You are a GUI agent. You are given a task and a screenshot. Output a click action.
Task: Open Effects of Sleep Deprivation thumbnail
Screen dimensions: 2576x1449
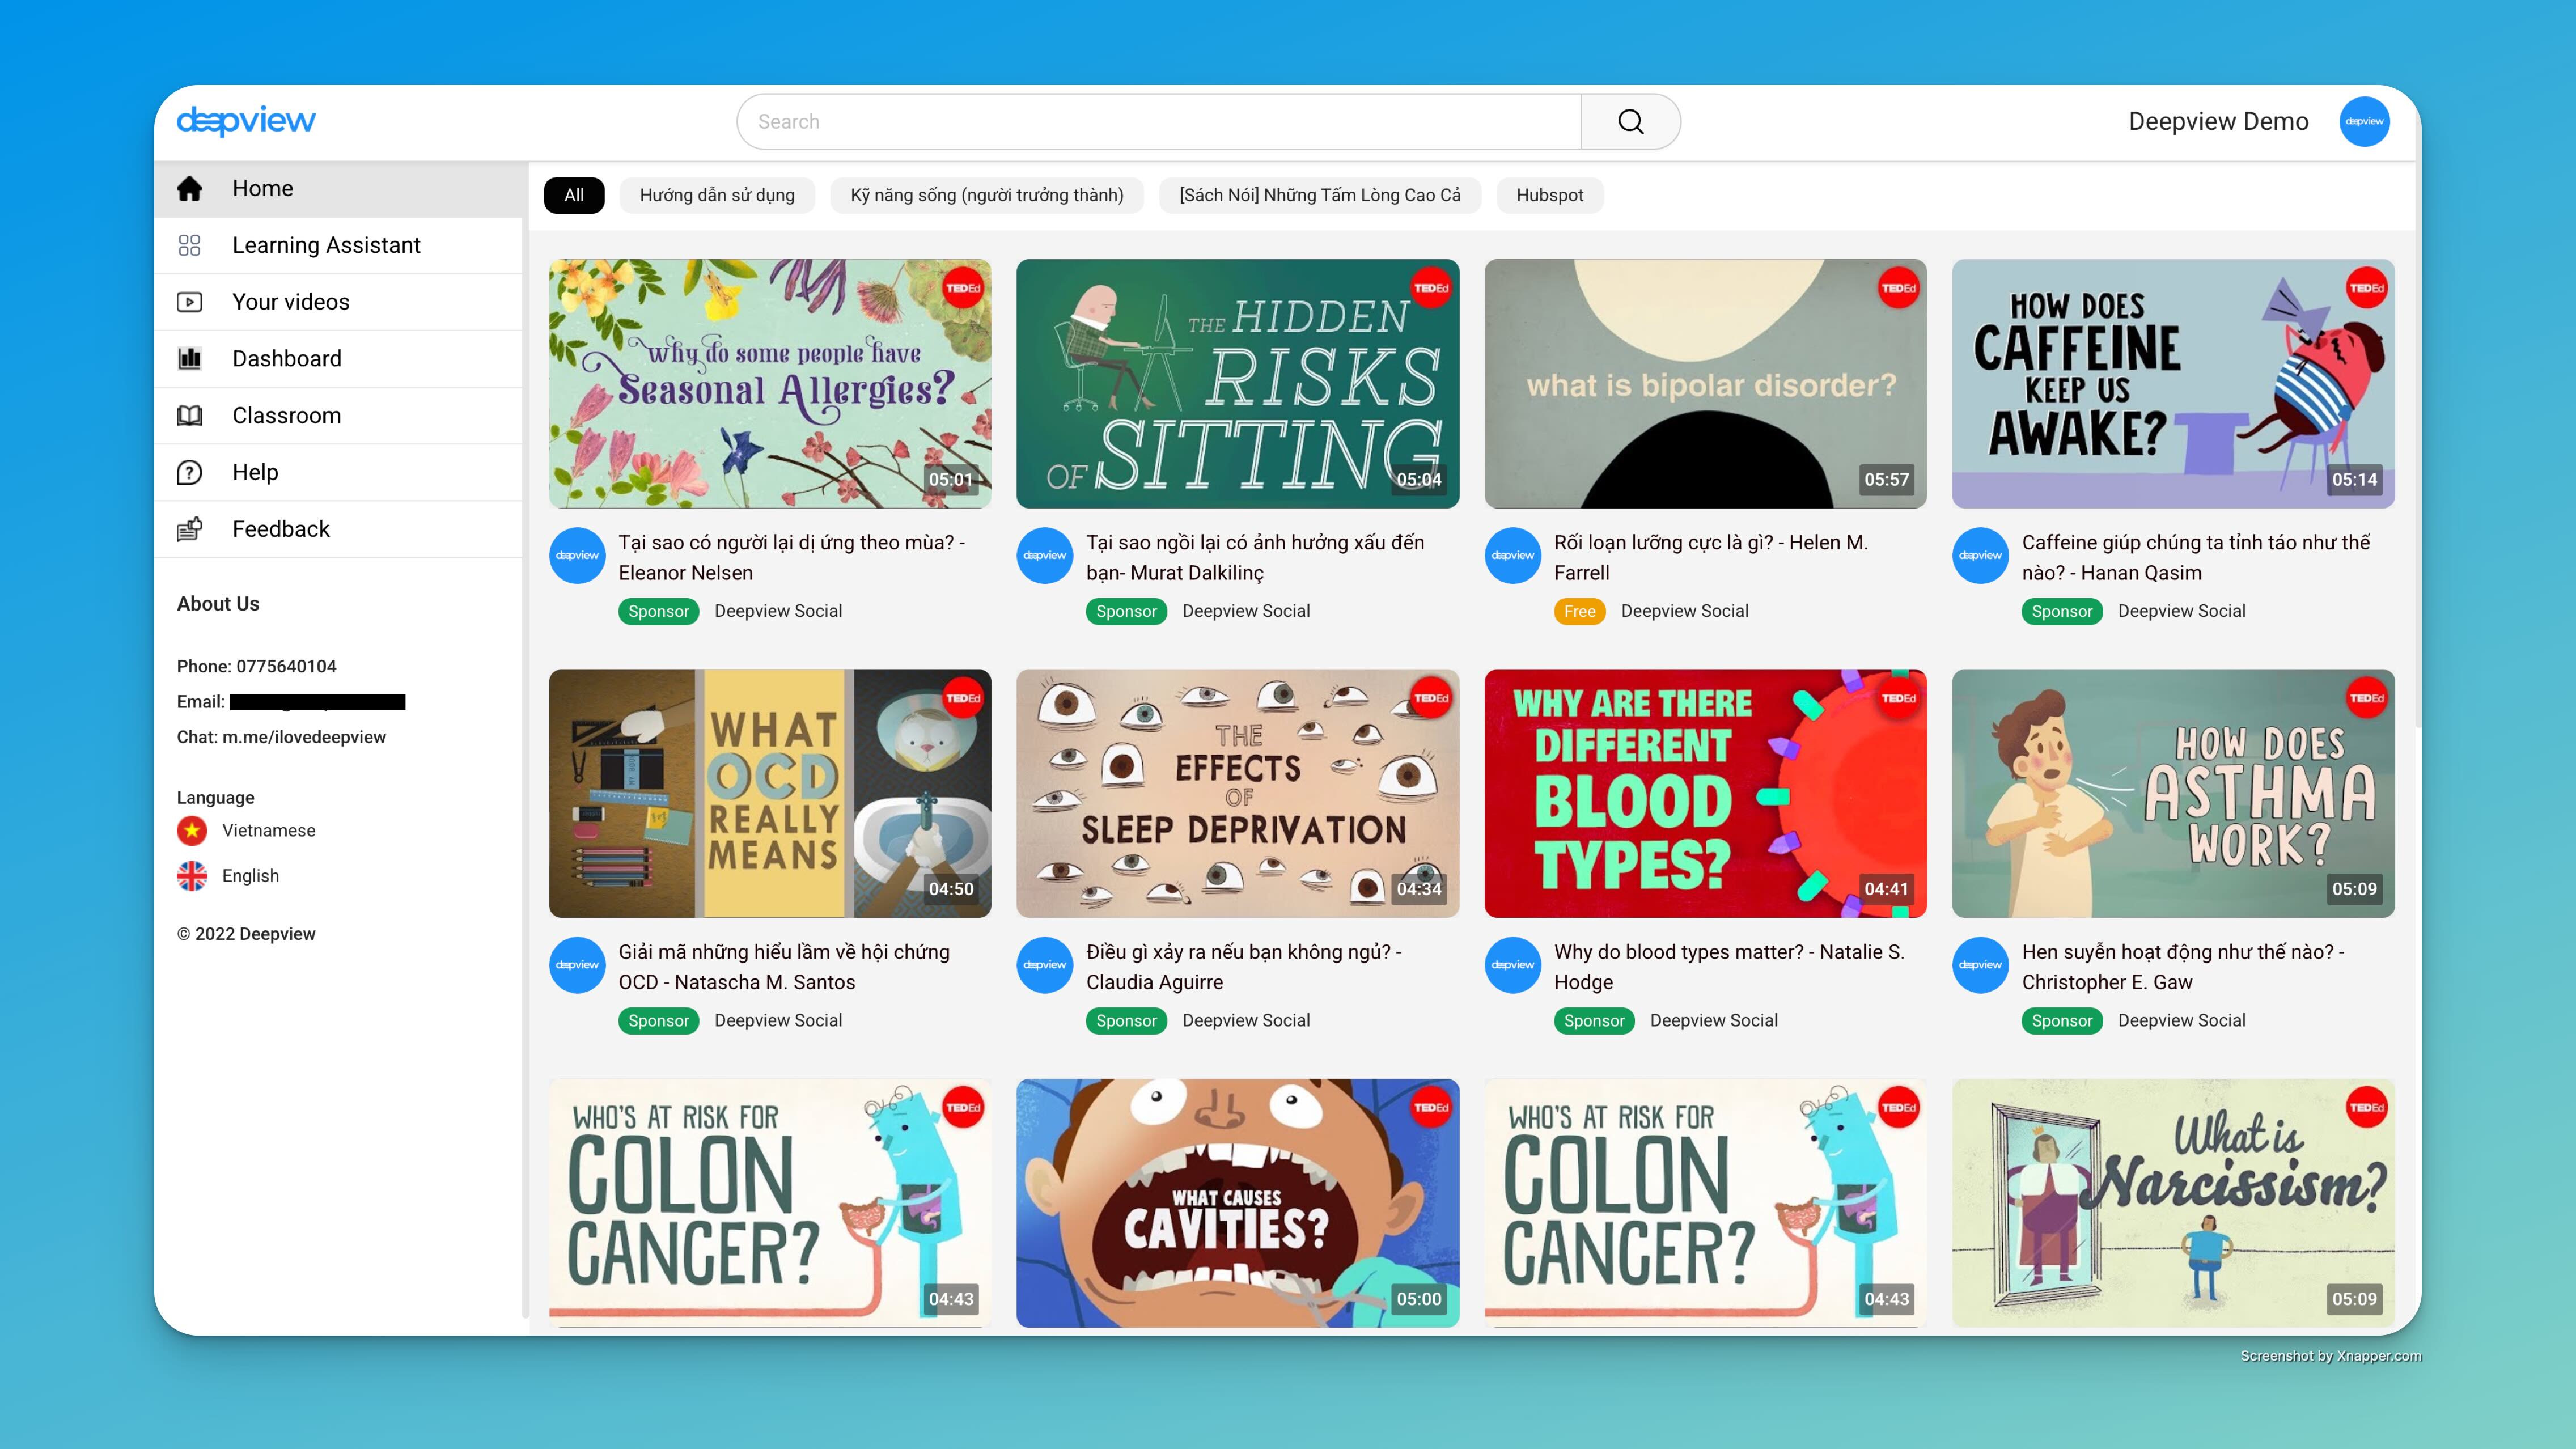(1238, 793)
